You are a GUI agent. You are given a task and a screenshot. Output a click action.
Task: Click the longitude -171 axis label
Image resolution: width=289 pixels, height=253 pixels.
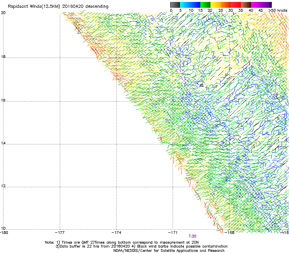(x=173, y=233)
